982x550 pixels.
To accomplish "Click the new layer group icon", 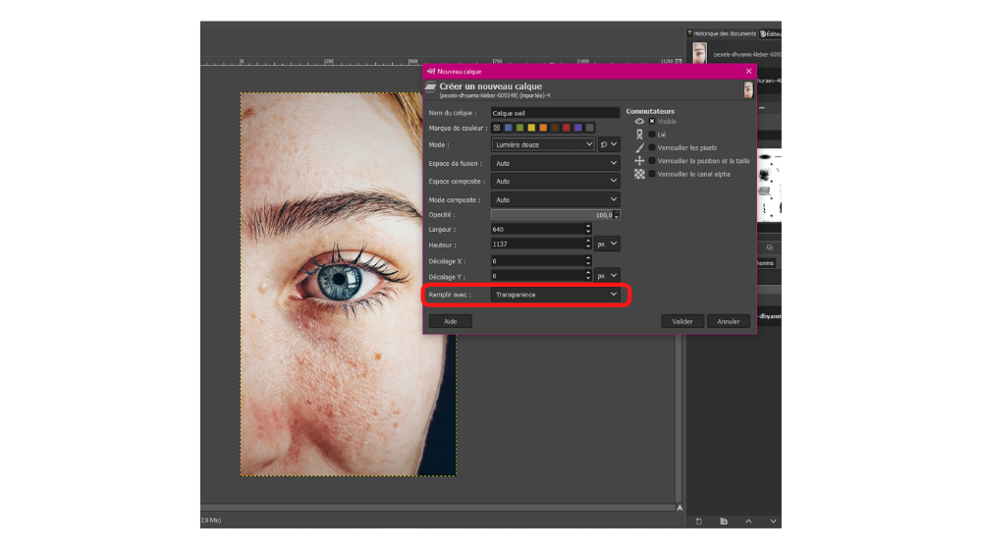I will pyautogui.click(x=724, y=522).
